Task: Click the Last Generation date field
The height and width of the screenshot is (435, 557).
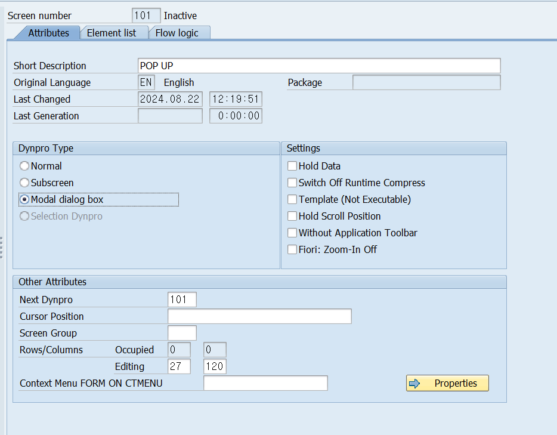Action: (x=170, y=116)
